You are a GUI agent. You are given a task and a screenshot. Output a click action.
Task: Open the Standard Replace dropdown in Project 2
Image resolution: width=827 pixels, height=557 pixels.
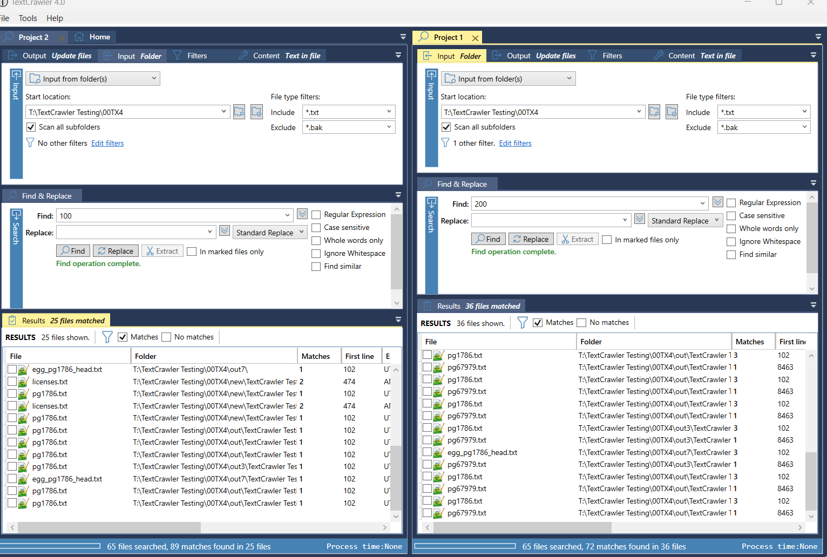point(270,233)
